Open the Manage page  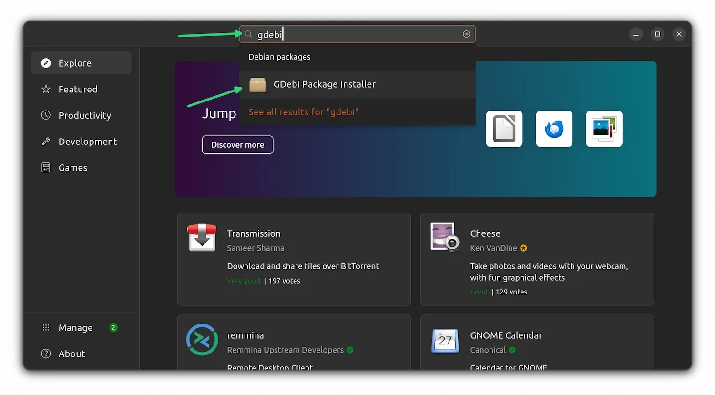81,328
